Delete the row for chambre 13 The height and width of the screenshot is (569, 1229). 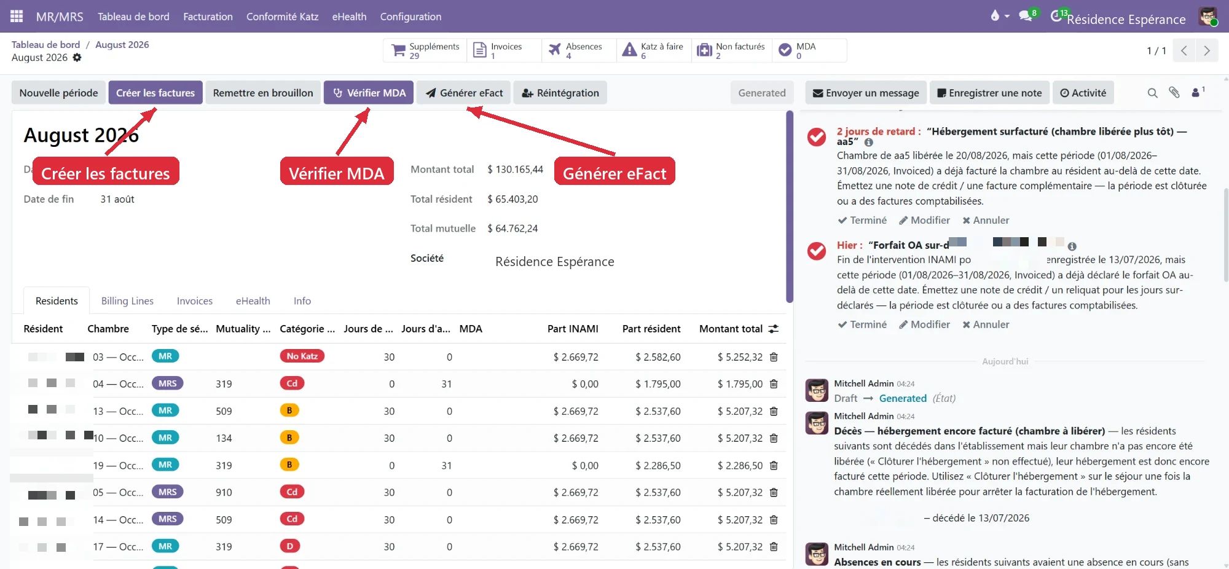coord(774,411)
